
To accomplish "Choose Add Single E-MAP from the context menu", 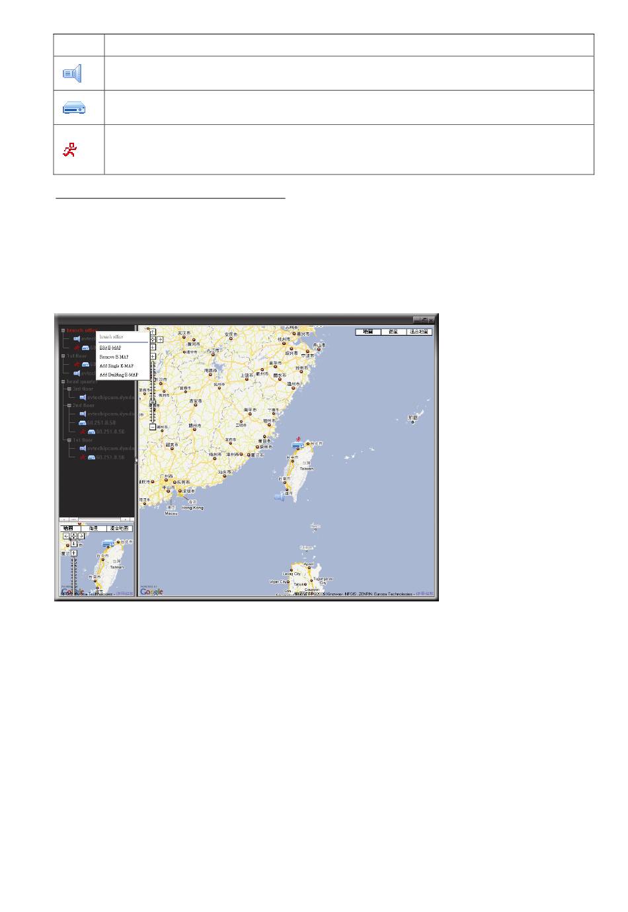I will click(116, 365).
